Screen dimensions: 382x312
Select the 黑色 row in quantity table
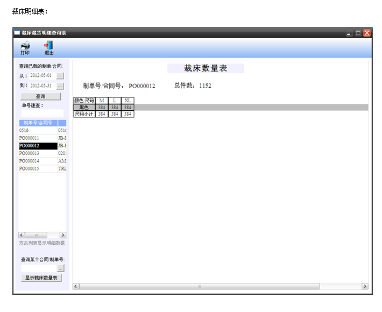click(x=84, y=108)
